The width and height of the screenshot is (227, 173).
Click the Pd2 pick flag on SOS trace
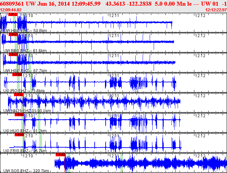click(x=60, y=155)
